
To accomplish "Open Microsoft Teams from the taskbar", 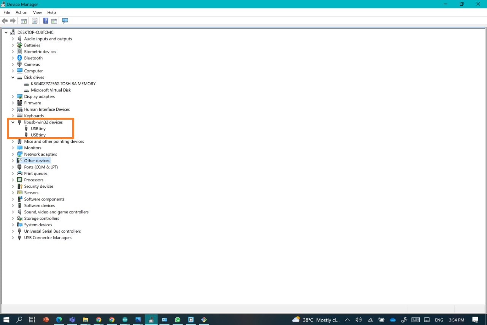I will (x=72, y=320).
